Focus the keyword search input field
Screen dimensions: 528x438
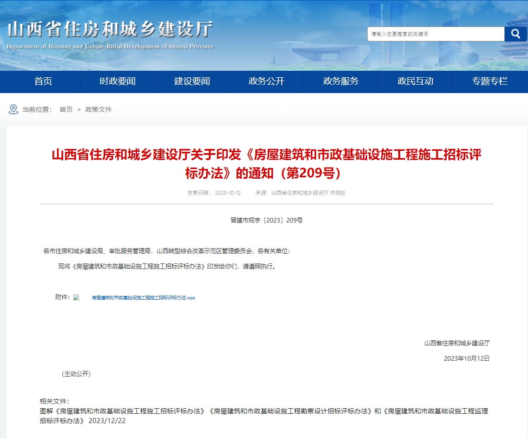click(436, 34)
